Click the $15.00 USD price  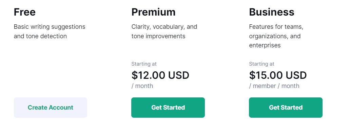tap(278, 75)
